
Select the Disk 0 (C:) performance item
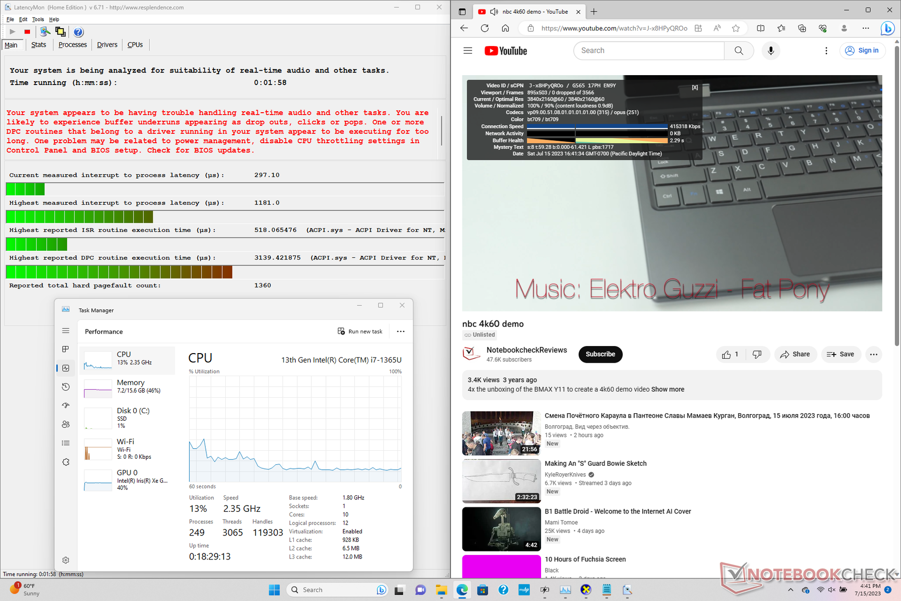pyautogui.click(x=127, y=418)
